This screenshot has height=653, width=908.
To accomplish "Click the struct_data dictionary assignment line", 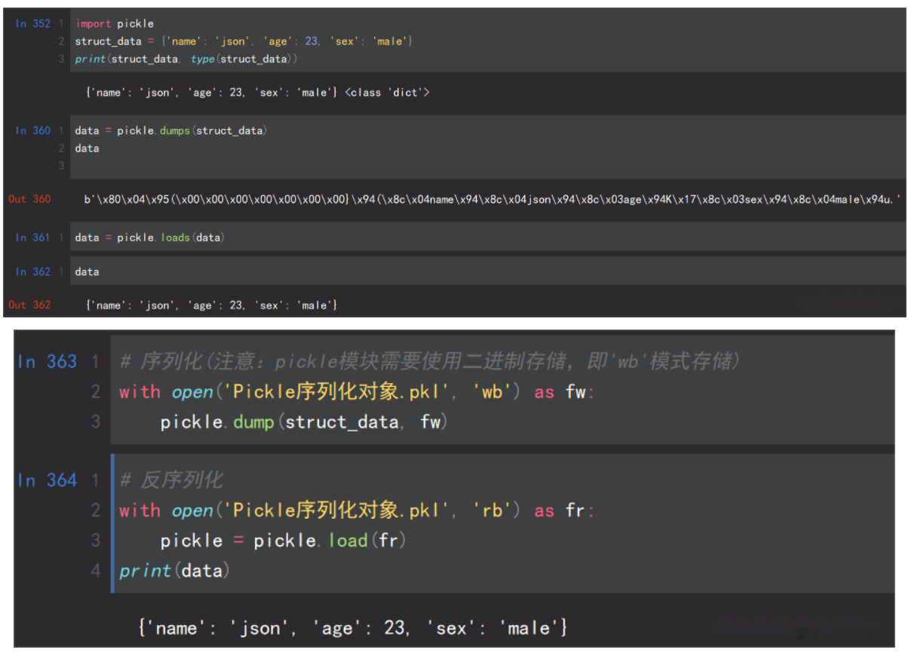I will click(x=244, y=41).
